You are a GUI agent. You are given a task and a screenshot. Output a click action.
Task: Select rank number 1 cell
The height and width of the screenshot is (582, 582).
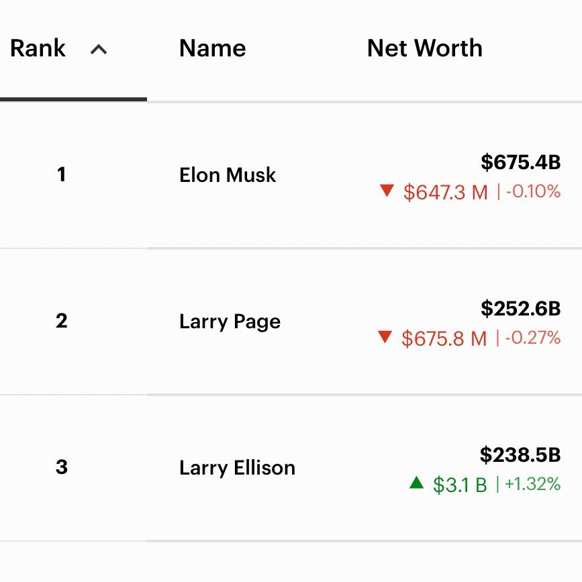pos(61,175)
